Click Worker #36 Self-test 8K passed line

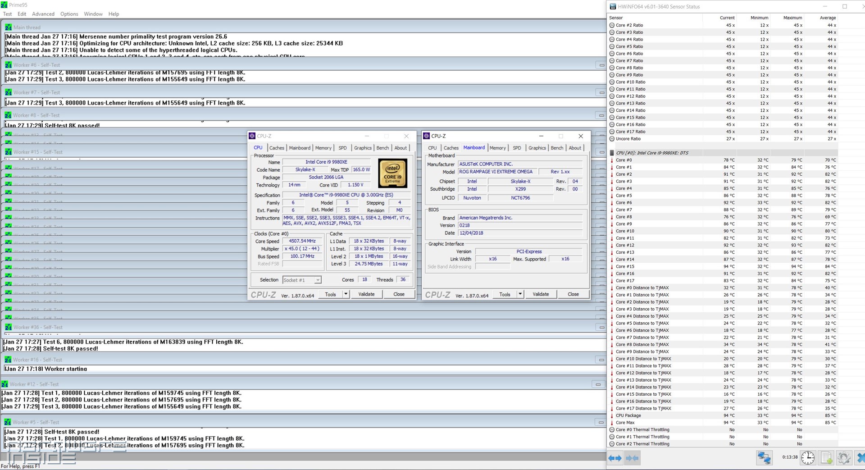tap(51, 349)
